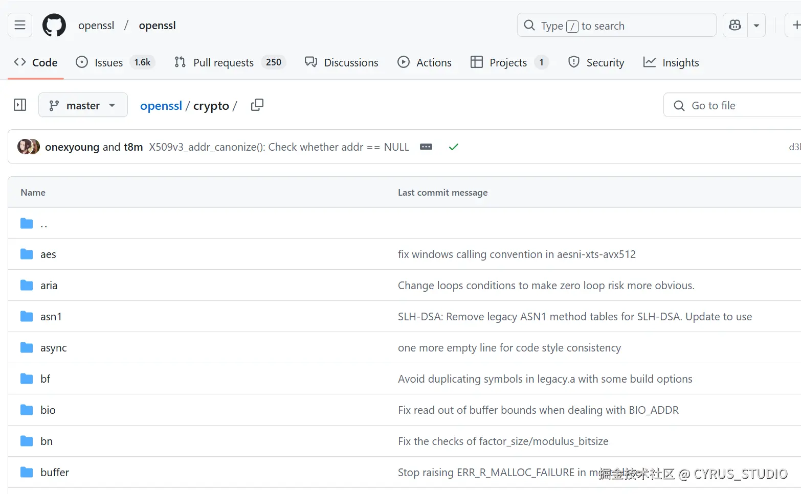801x494 pixels.
Task: Open the Security tab
Action: tap(596, 62)
